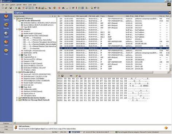The height and width of the screenshot is (134, 172).
Task: Expand the SMB Server Message Block node
Action: pos(17,100)
